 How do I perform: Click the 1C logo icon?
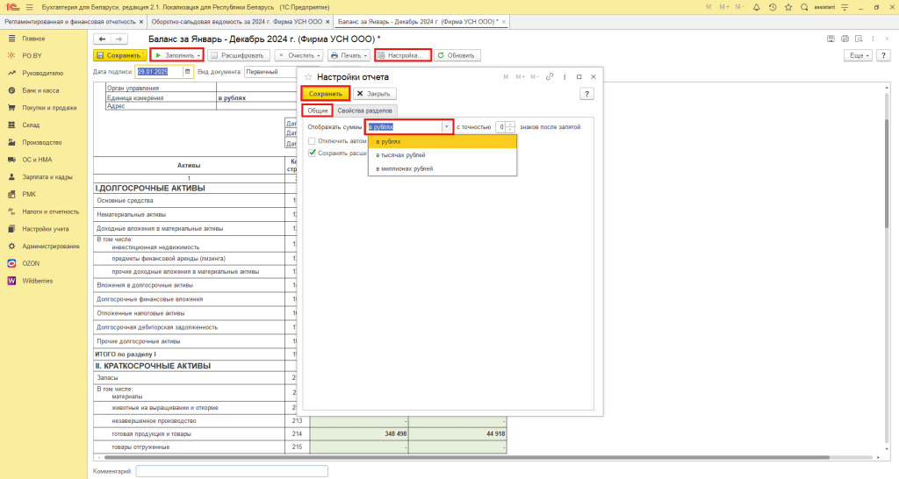12,7
